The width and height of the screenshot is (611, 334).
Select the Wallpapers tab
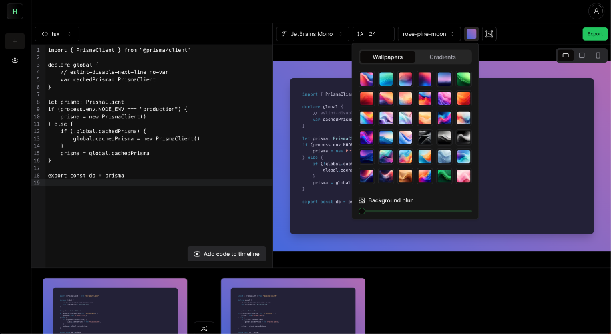387,57
